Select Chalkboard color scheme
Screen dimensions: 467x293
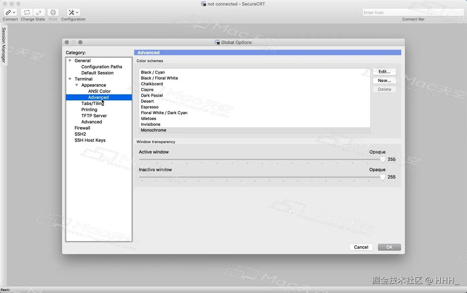click(255, 84)
